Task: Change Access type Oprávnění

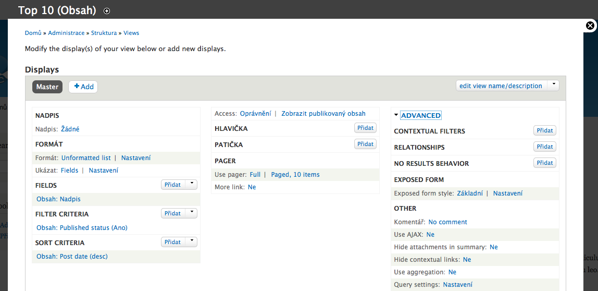Action: pyautogui.click(x=256, y=113)
